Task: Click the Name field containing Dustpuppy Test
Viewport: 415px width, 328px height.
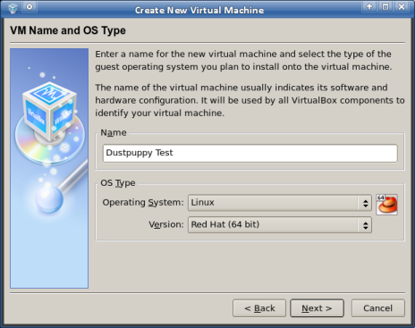Action: click(x=250, y=153)
